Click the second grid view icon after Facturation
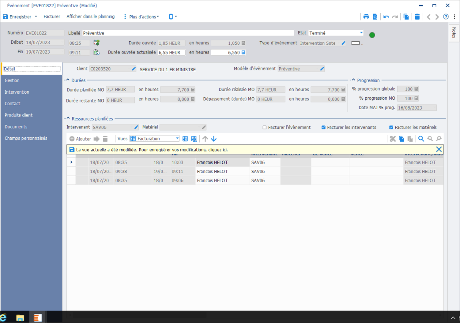 click(x=194, y=139)
